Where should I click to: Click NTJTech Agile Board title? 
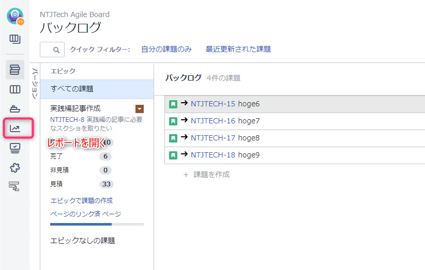[x=75, y=14]
